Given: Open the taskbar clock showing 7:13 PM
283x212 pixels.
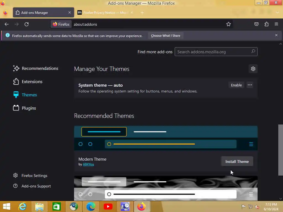Looking at the screenshot, I should click(271, 206).
